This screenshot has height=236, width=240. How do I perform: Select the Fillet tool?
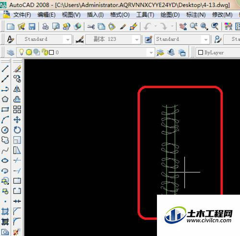[x=17, y=222]
